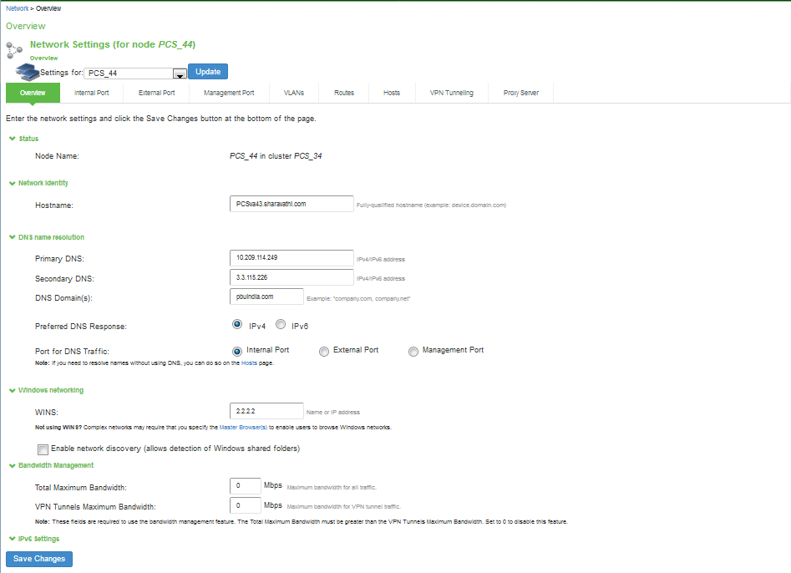Enable network discovery checkbox
Image resolution: width=791 pixels, height=573 pixels.
click(x=43, y=449)
